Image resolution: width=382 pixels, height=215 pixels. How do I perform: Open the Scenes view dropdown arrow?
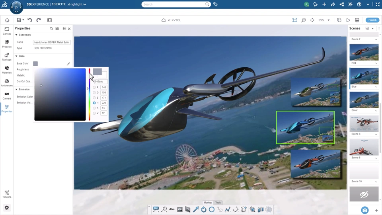372,29
